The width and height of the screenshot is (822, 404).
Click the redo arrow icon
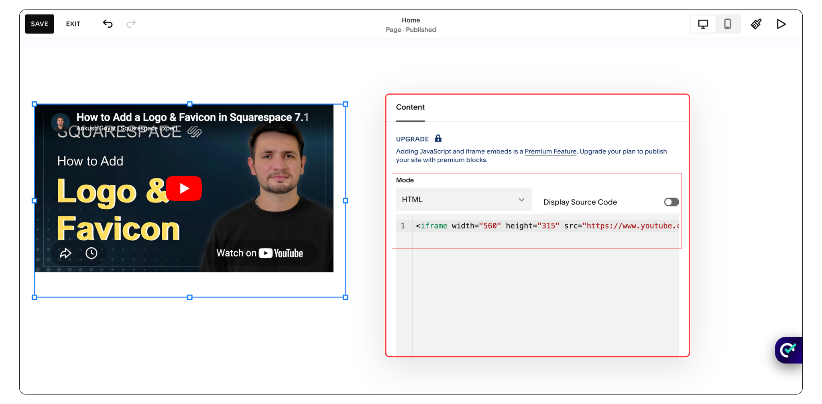(x=131, y=24)
